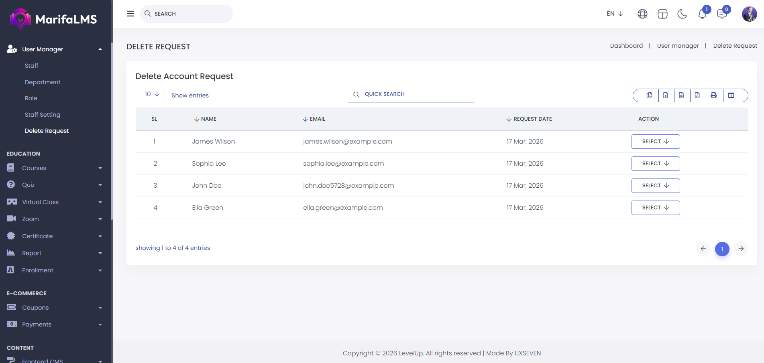
Task: Click the globe website icon
Action: click(x=642, y=14)
